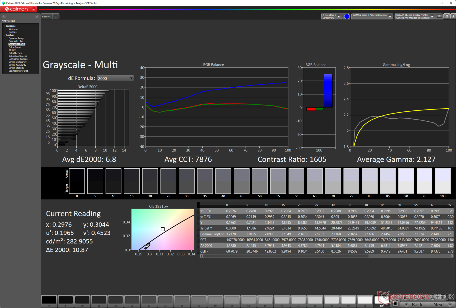Screen dimensions: 456x308
Task: Select the Actual/Target swatch labeled 50
Action: tap(260, 181)
